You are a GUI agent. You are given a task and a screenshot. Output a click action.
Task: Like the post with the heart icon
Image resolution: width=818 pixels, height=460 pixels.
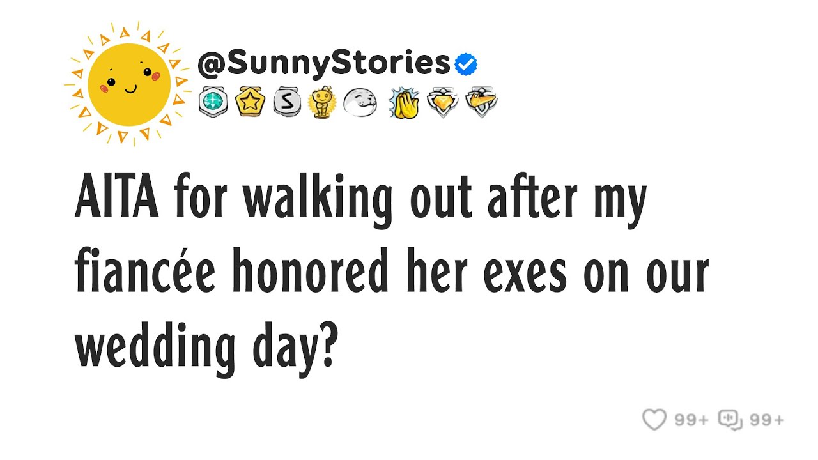pos(654,420)
